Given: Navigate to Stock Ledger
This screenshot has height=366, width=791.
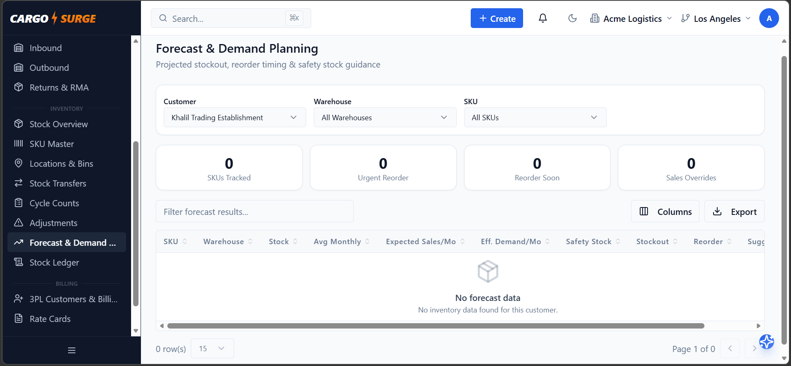Looking at the screenshot, I should 67,262.
